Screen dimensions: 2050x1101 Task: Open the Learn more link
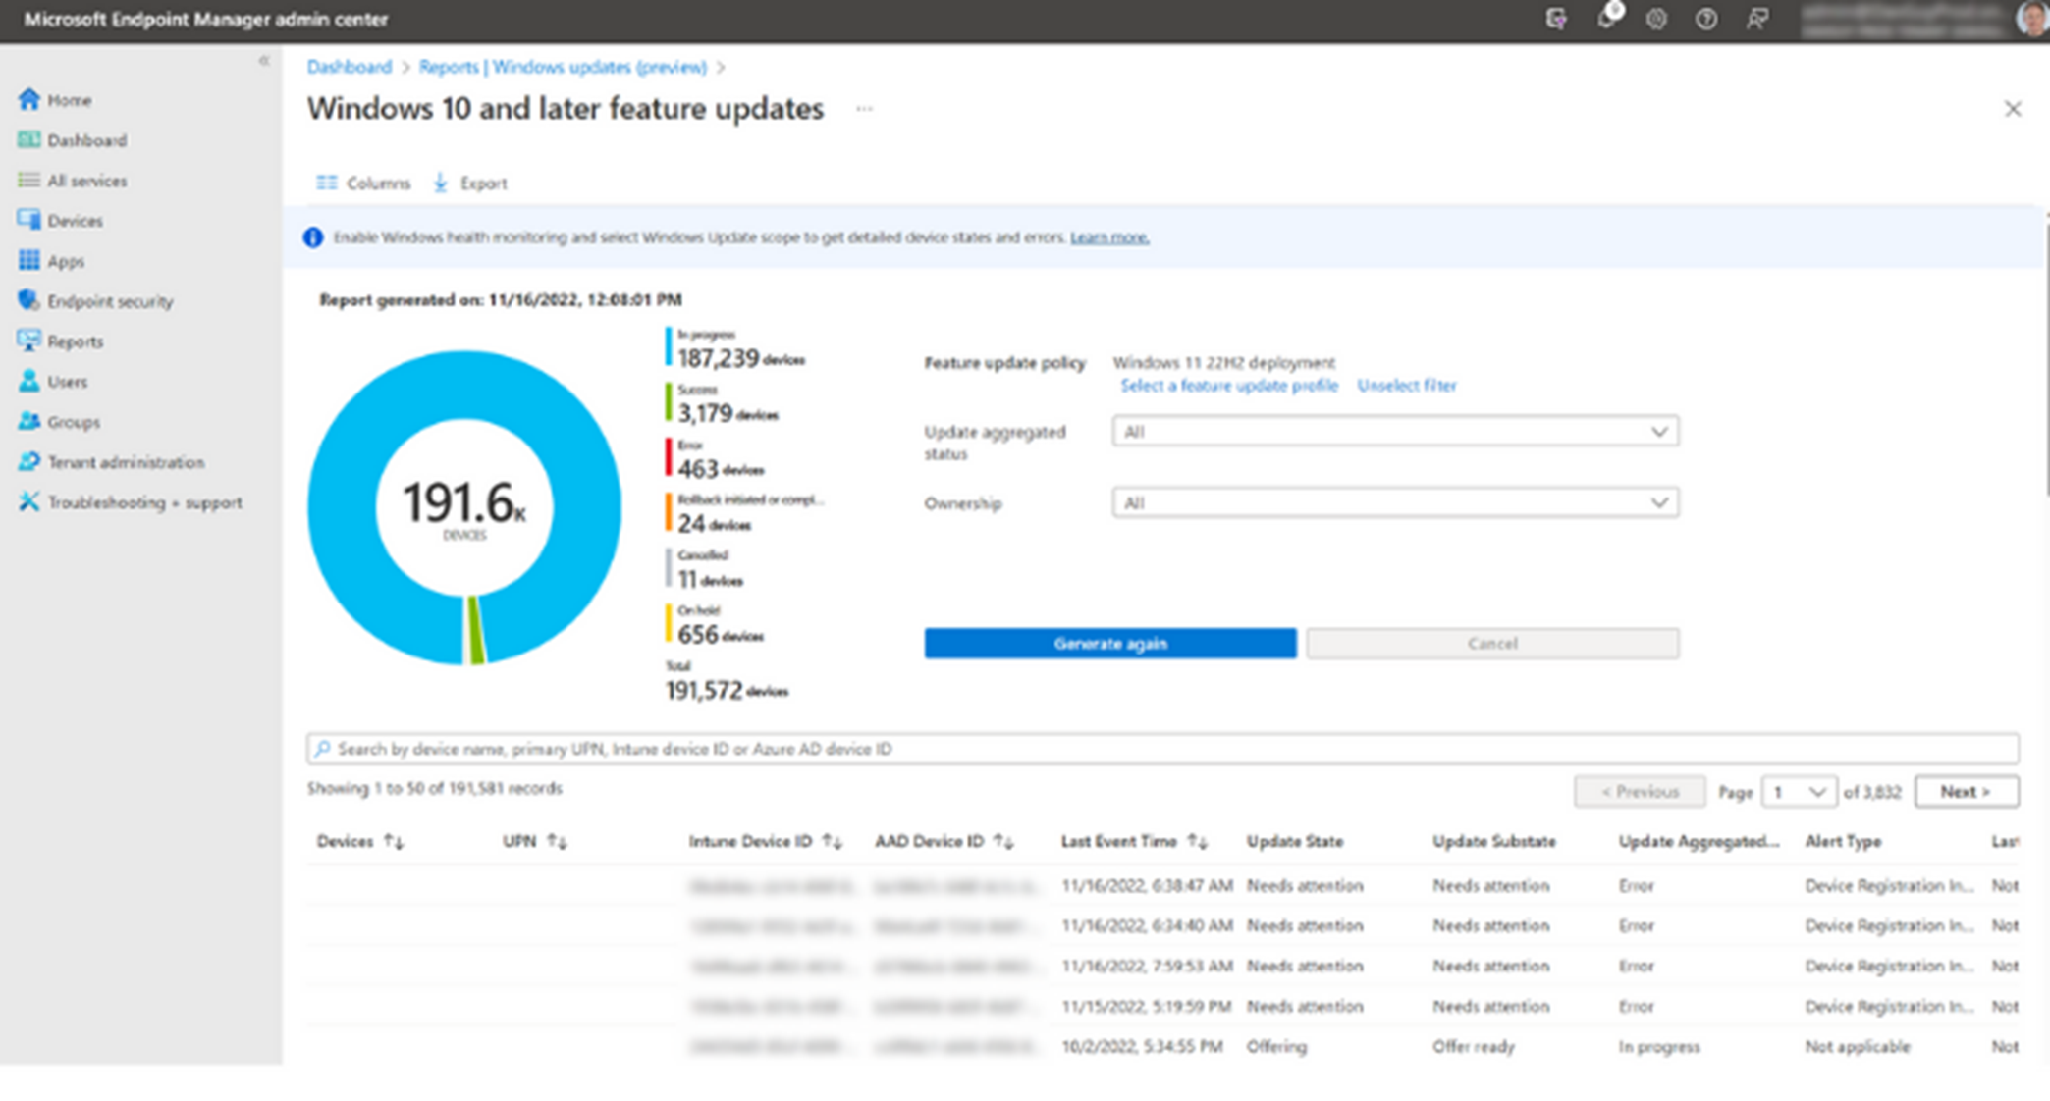coord(1108,236)
